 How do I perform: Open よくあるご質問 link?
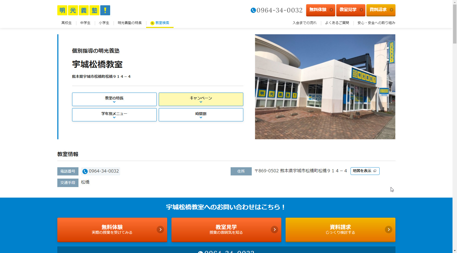point(337,23)
